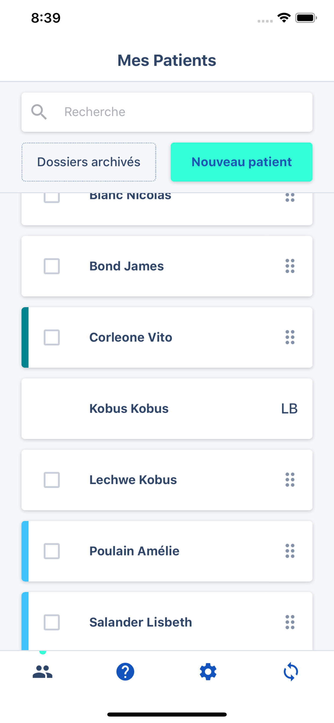The image size is (334, 723).
Task: Tap the LB initials badge
Action: click(x=289, y=409)
